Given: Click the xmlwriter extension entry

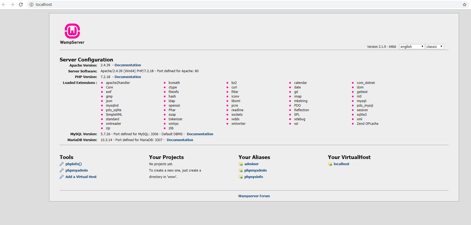Looking at the screenshot, I should (238, 124).
